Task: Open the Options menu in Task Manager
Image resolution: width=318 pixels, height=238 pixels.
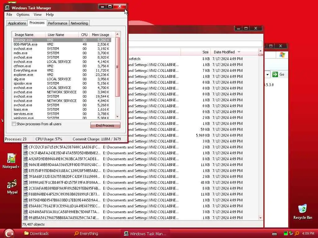Action: pyautogui.click(x=23, y=15)
